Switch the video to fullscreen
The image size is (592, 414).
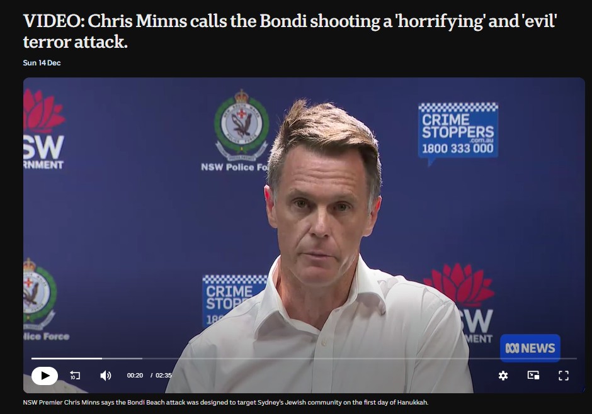click(563, 376)
